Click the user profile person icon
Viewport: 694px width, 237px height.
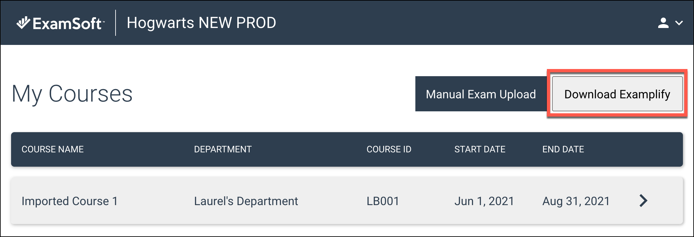[x=663, y=23]
